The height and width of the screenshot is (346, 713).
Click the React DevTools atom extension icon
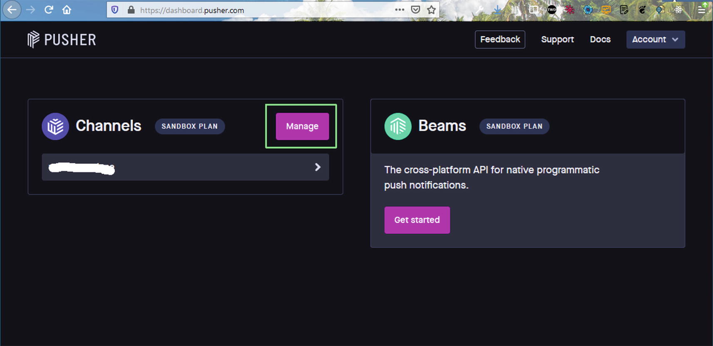coord(678,10)
